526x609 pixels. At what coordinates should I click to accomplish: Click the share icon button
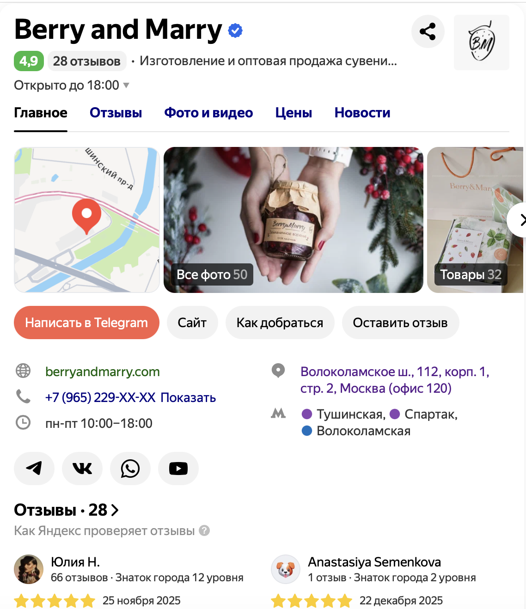(428, 31)
